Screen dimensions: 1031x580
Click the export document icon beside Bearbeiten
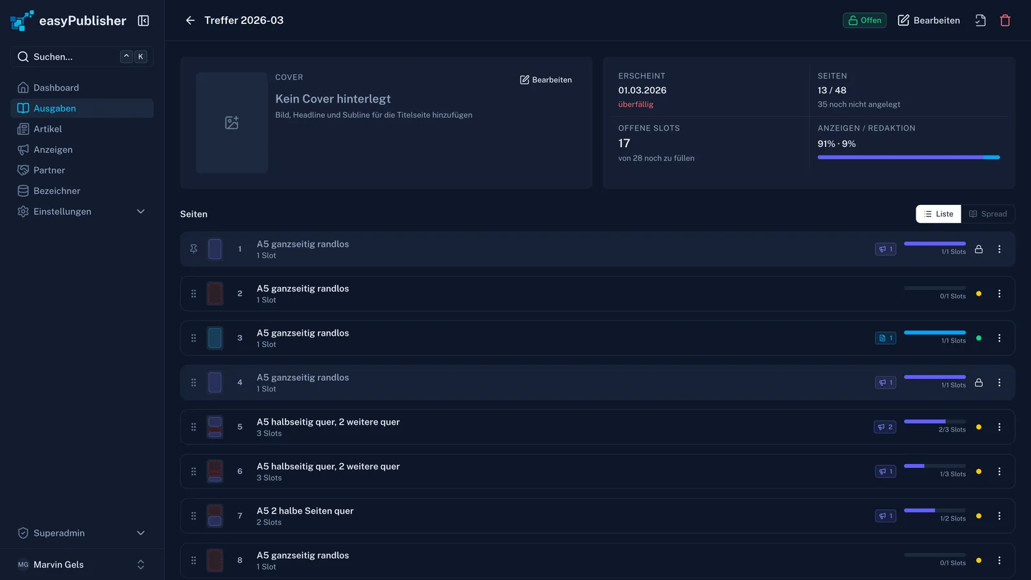(x=980, y=21)
